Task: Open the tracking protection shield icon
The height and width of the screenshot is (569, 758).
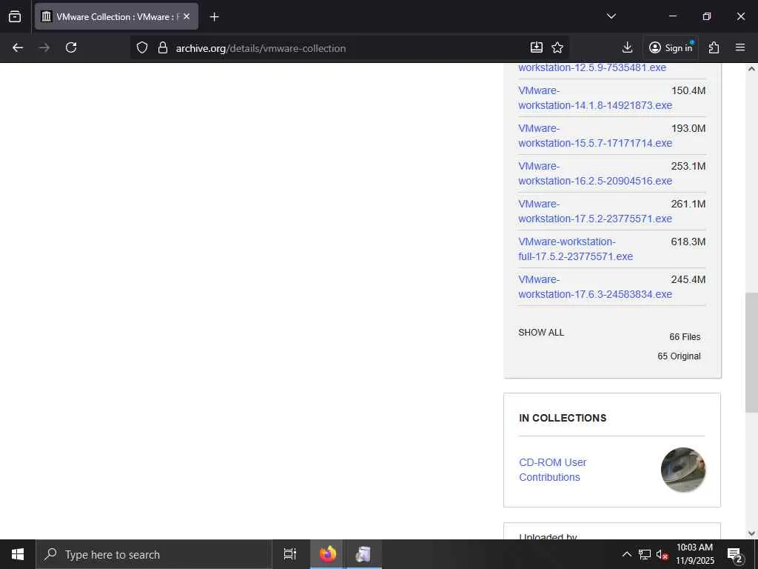Action: pyautogui.click(x=141, y=47)
